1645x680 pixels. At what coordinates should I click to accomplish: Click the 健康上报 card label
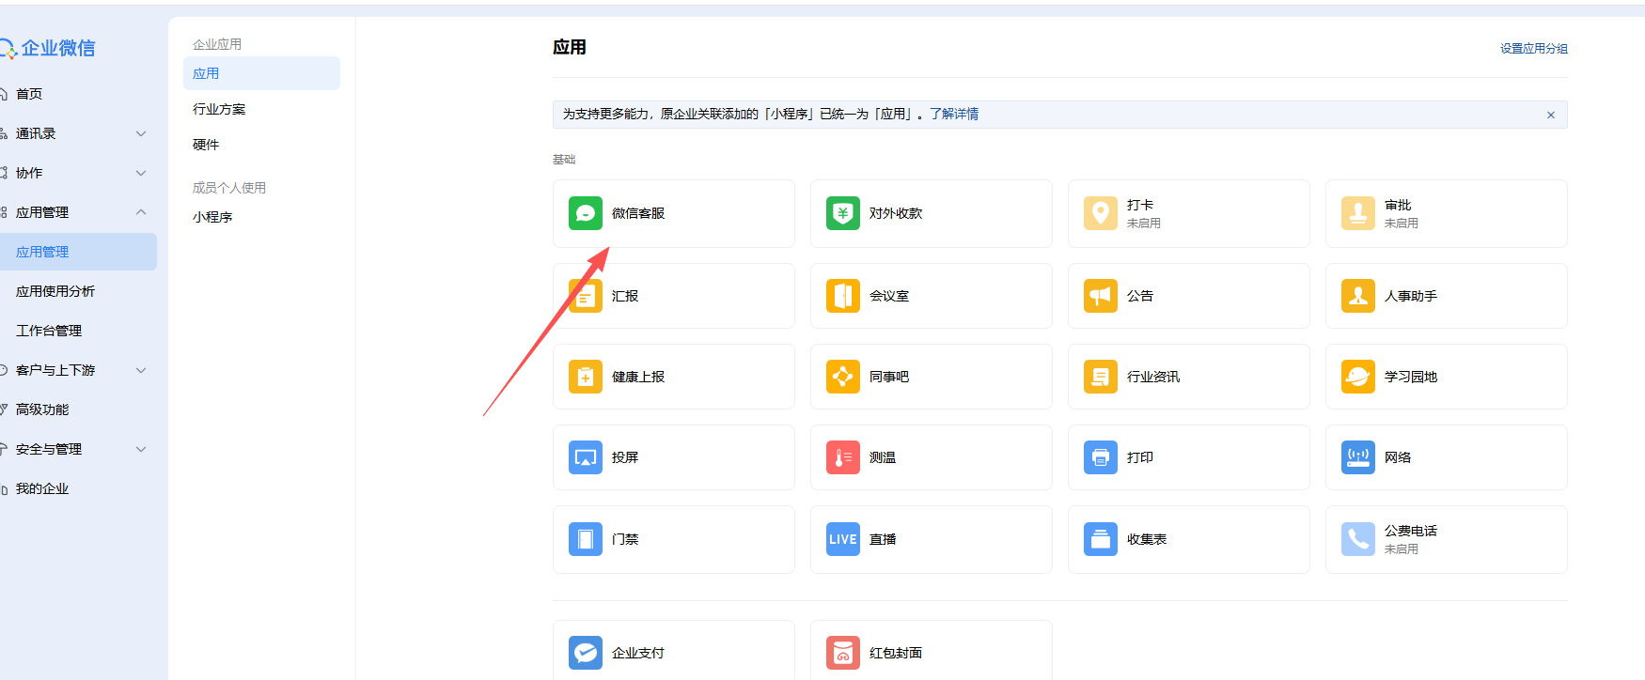(638, 377)
